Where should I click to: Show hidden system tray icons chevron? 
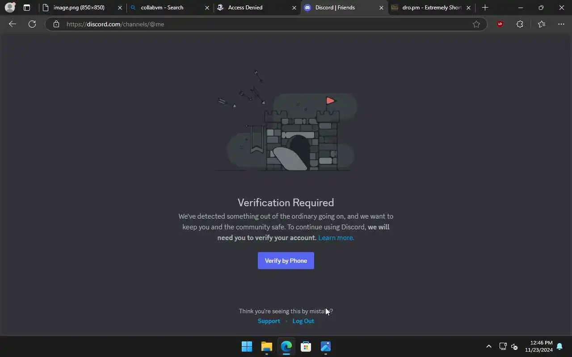[x=489, y=346]
